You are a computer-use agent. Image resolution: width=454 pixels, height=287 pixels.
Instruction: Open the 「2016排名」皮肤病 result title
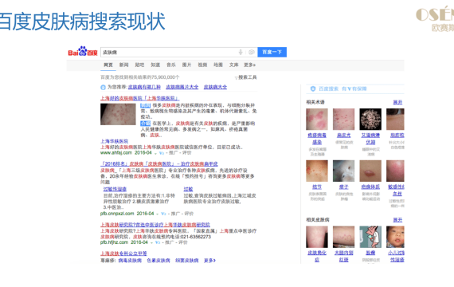pyautogui.click(x=159, y=163)
